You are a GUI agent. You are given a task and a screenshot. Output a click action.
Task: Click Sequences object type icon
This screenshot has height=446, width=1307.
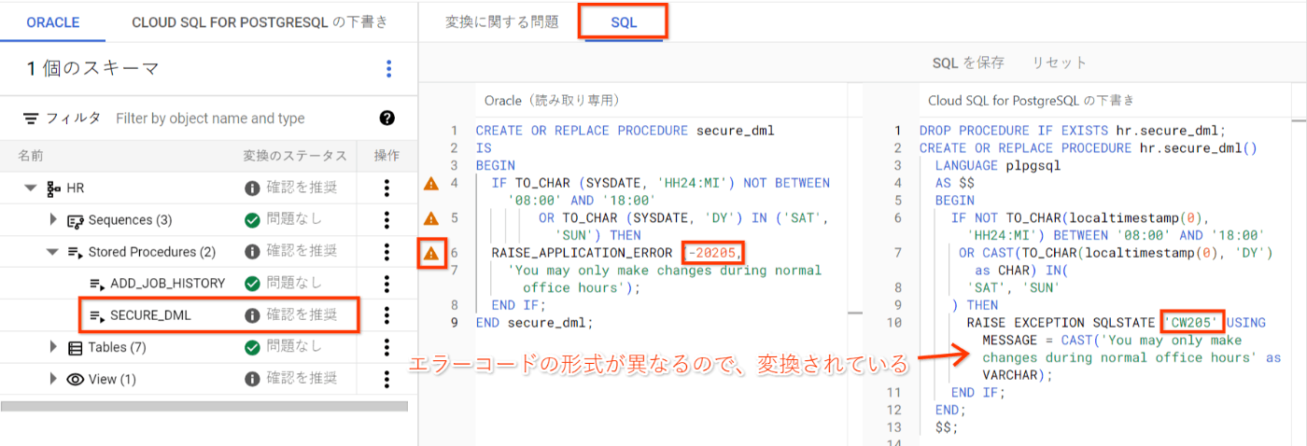click(x=77, y=220)
